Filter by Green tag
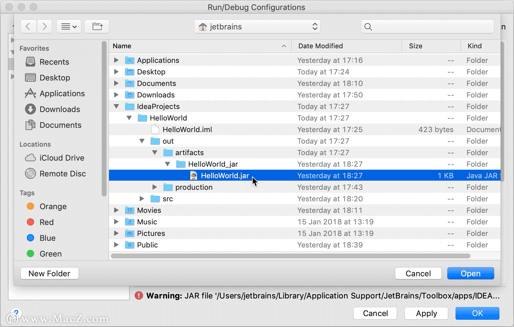514x327 pixels. point(44,254)
